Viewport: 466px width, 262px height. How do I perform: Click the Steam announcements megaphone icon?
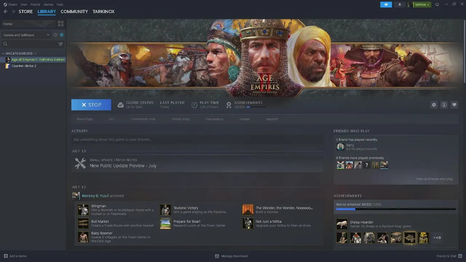(x=386, y=4)
